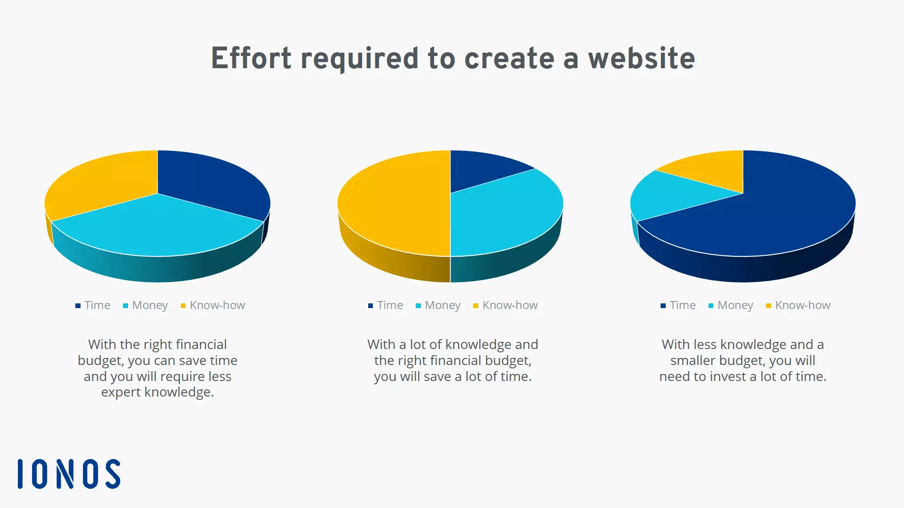This screenshot has height=508, width=904.
Task: Click the time caption below third chart
Action: (x=682, y=304)
